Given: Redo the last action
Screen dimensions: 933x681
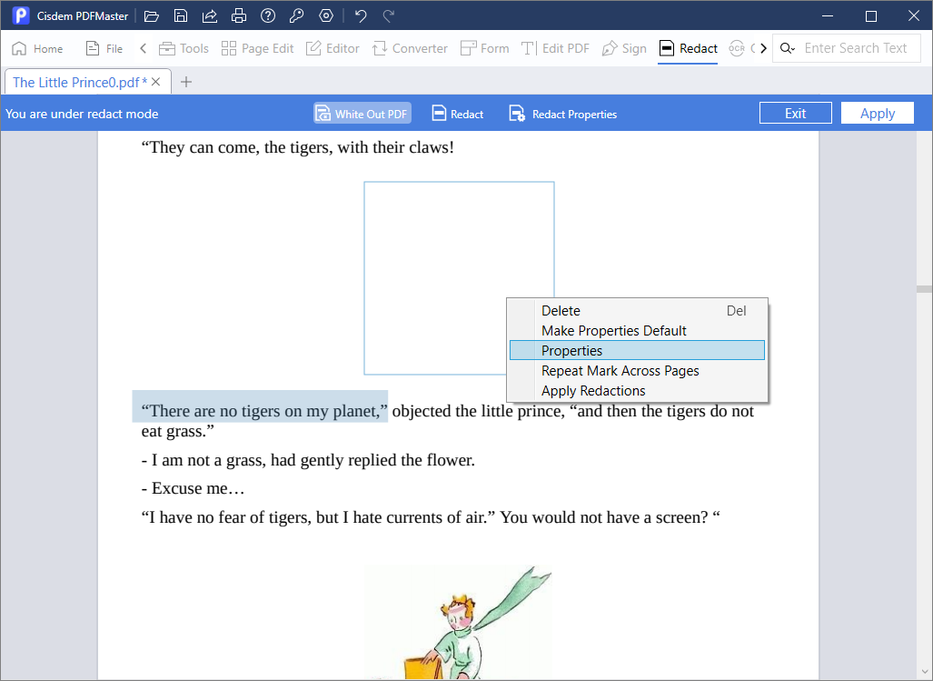Looking at the screenshot, I should tap(389, 16).
